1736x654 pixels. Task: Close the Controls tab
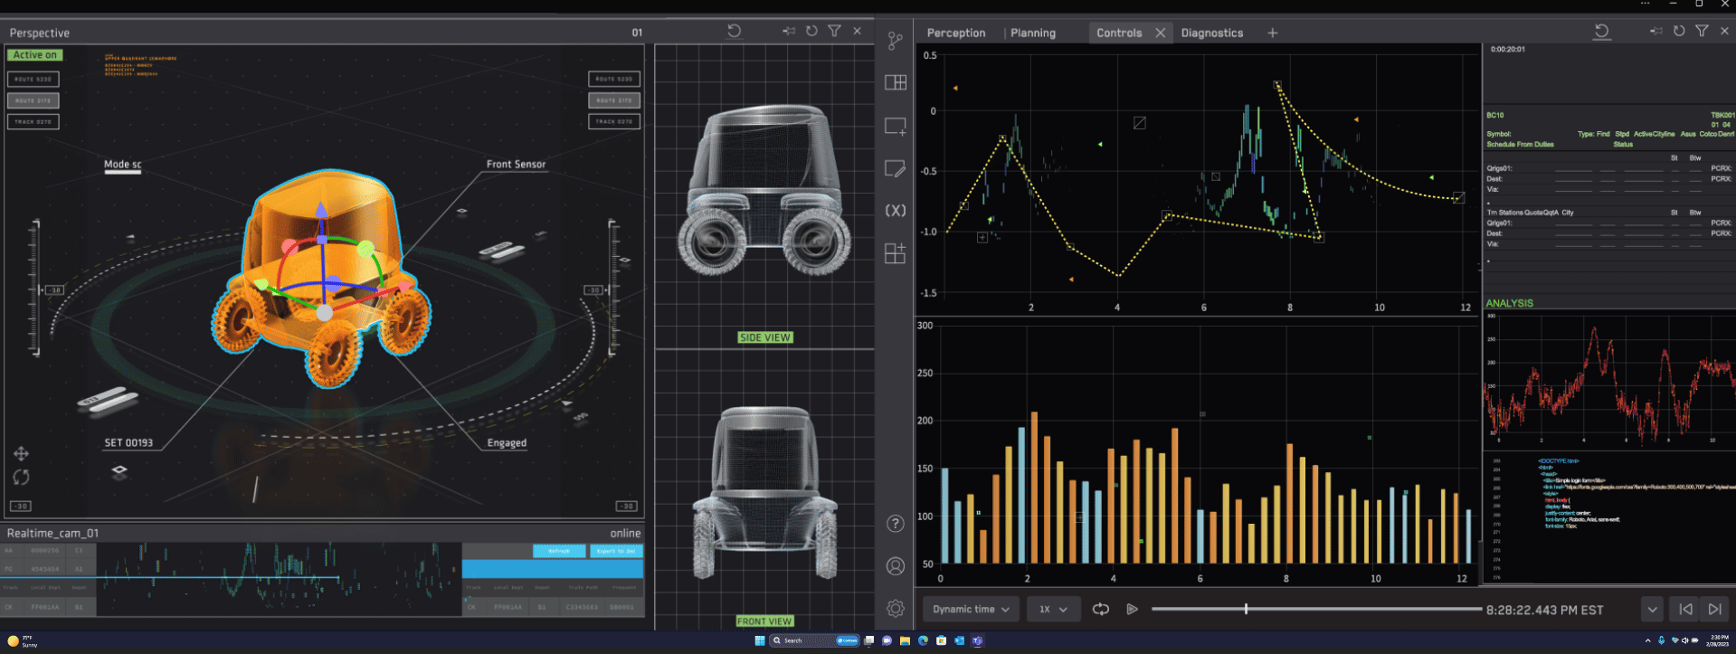1161,33
